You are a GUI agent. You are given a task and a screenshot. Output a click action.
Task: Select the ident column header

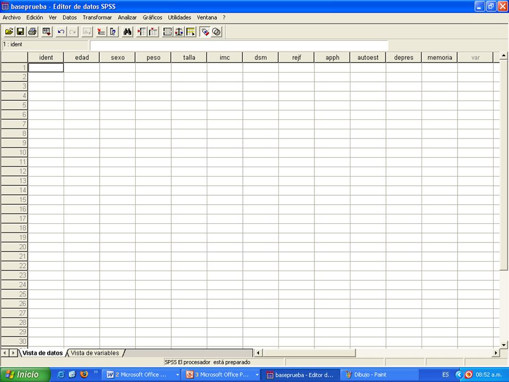point(46,57)
